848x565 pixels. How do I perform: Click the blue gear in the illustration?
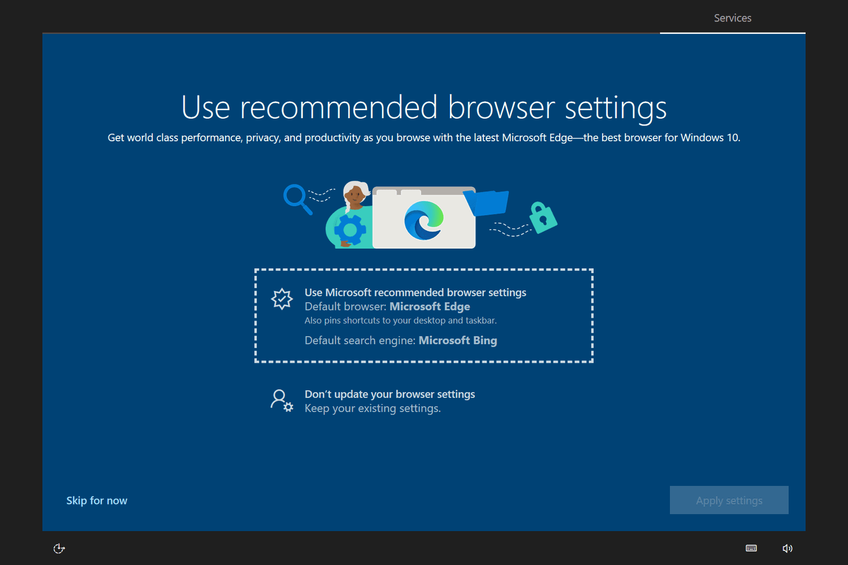tap(350, 230)
